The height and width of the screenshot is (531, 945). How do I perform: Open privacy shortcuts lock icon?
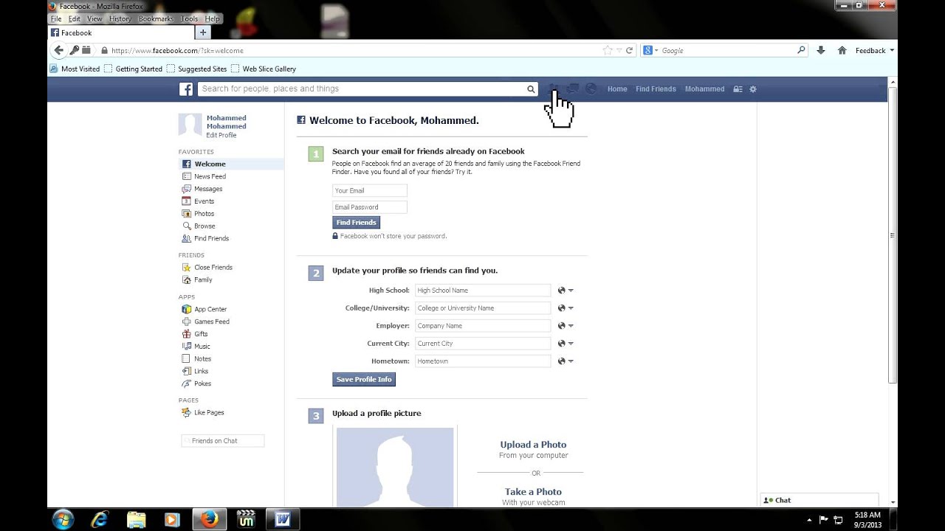(738, 89)
